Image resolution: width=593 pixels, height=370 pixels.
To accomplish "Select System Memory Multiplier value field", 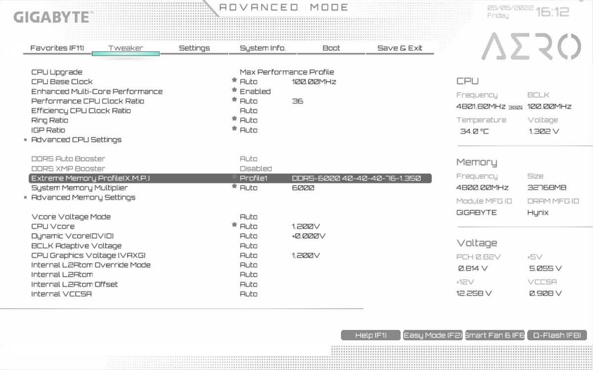I will tap(249, 188).
